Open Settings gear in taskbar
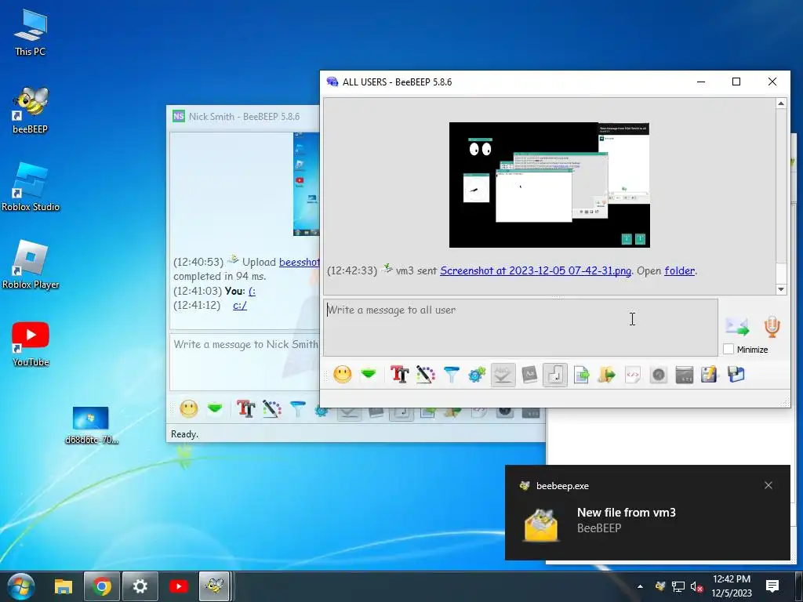Screen dimensions: 803x602 coord(140,586)
